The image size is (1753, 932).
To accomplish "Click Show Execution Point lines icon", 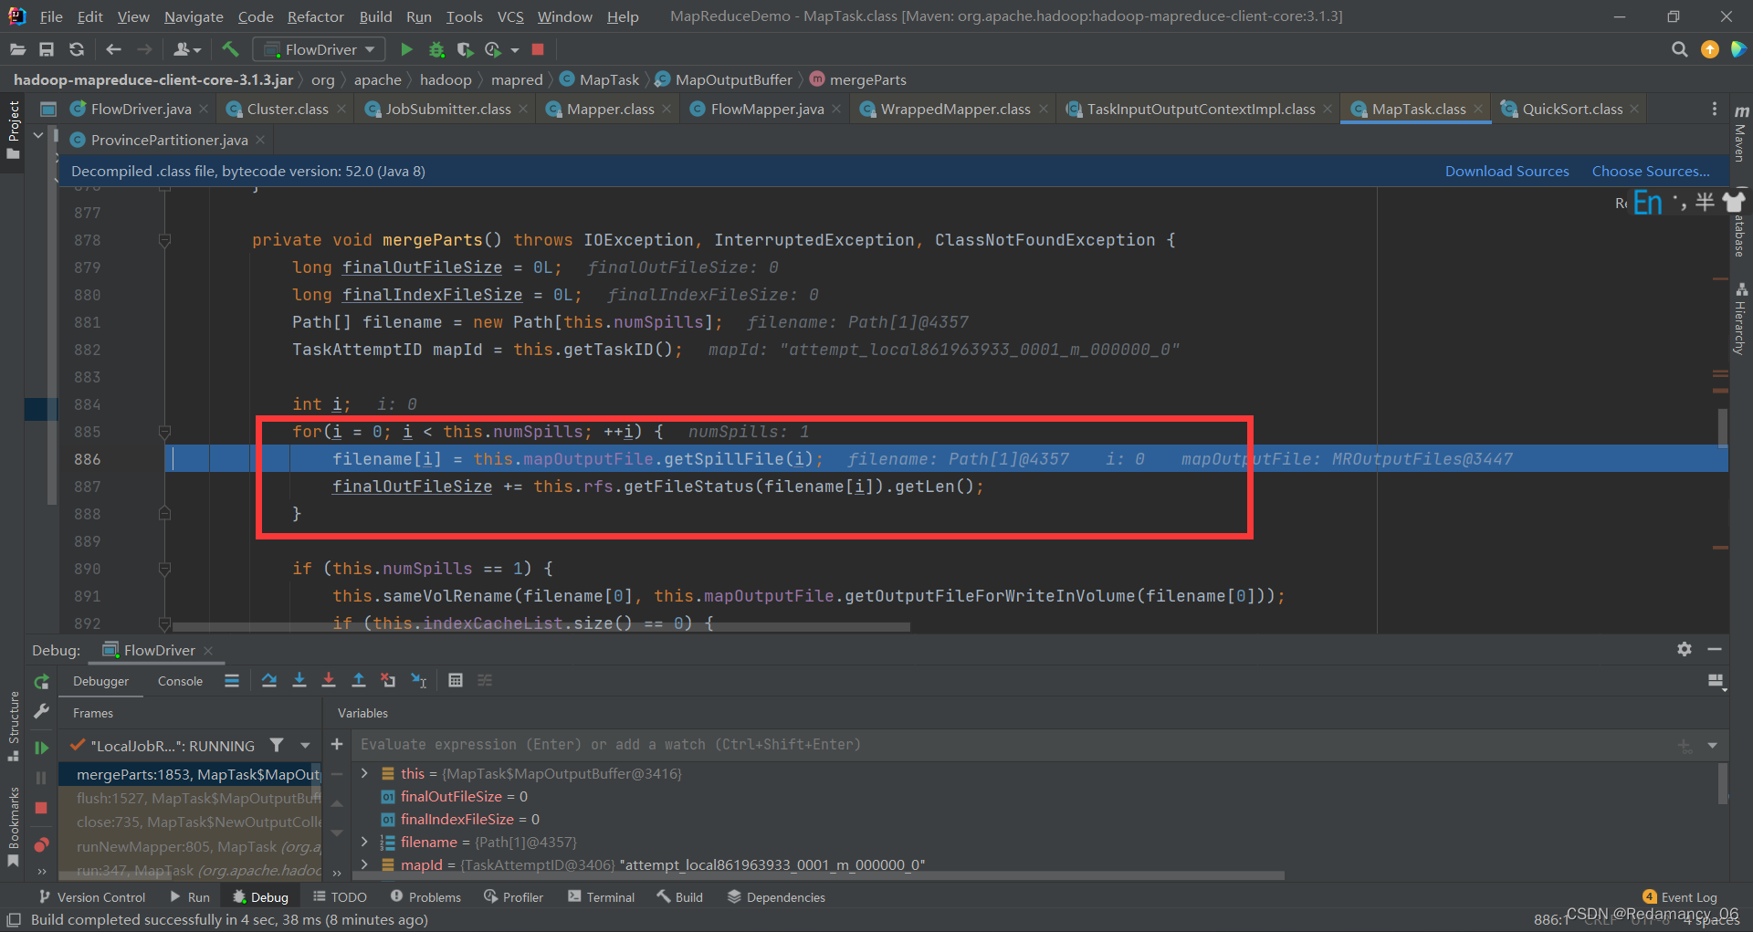I will [x=232, y=680].
